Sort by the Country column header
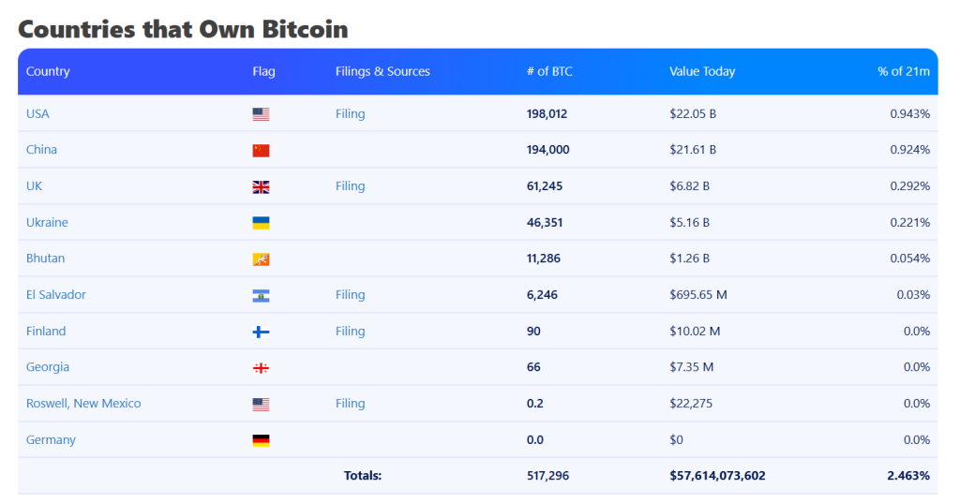The width and height of the screenshot is (960, 503). pyautogui.click(x=48, y=71)
